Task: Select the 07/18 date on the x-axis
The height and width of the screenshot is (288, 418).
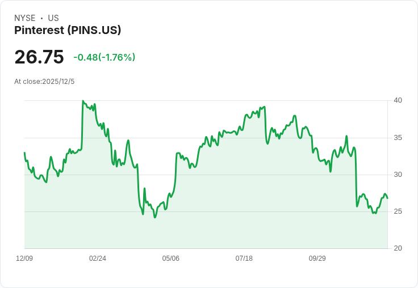Action: 244,259
